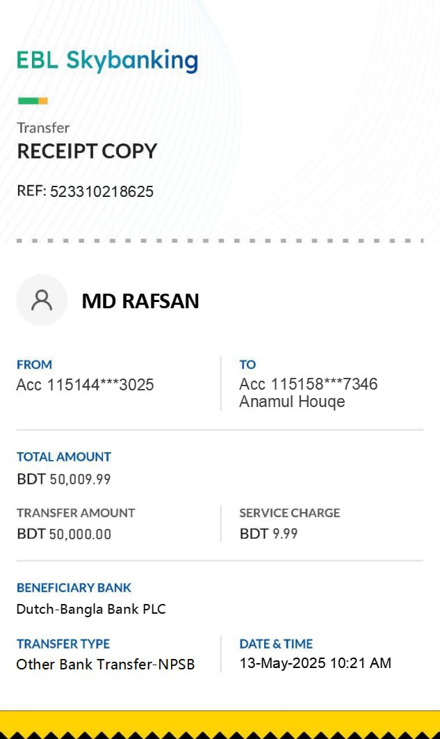Click the yellow zigzag banner at the bottom
The height and width of the screenshot is (739, 440).
(220, 724)
